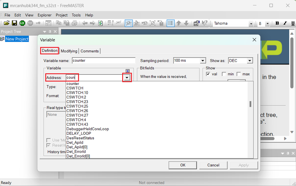The width and height of the screenshot is (296, 186).
Task: Save the project using the floppy icon
Action: point(14,23)
